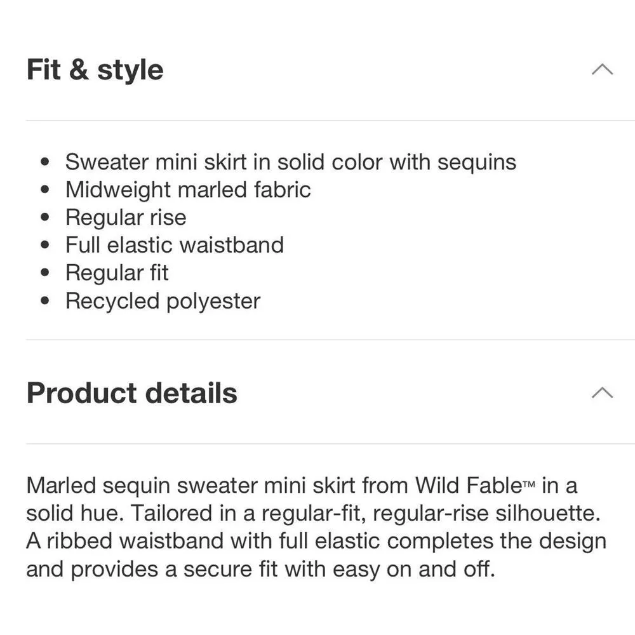Image resolution: width=635 pixels, height=635 pixels.
Task: Click the 'A ribbed waistband' description sentence
Action: 316,541
